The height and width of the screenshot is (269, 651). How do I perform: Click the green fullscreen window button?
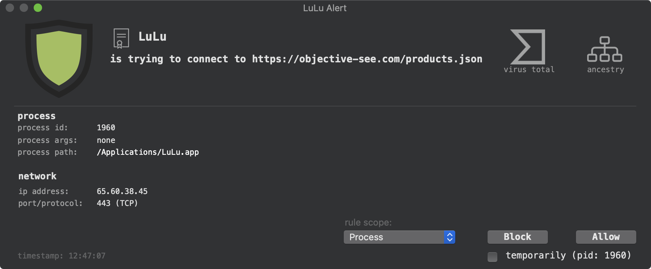coord(38,8)
